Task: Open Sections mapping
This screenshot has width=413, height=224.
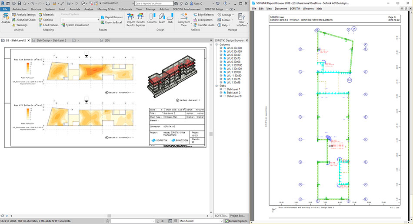Action: [x=46, y=20]
